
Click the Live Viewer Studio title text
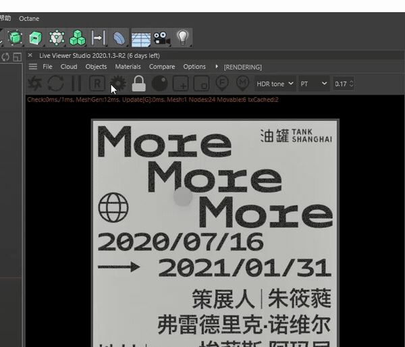pyautogui.click(x=99, y=55)
